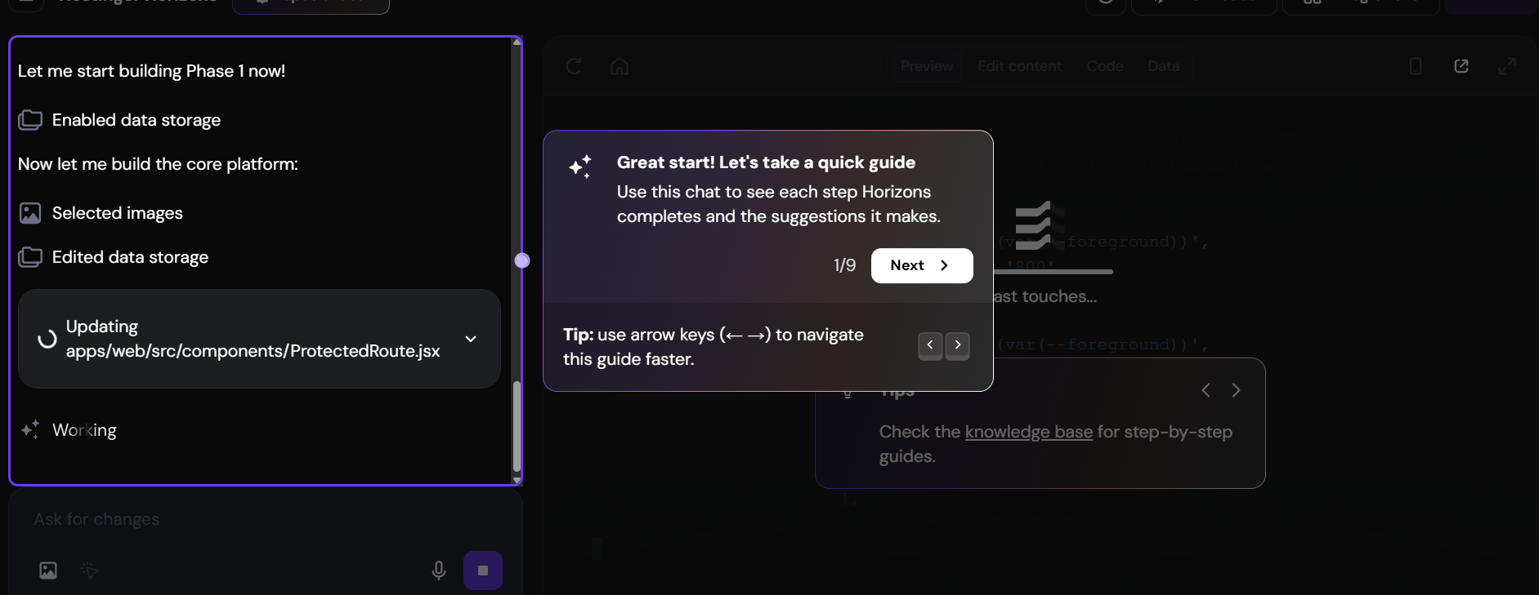
Task: Go to previous guide step arrow
Action: 930,345
